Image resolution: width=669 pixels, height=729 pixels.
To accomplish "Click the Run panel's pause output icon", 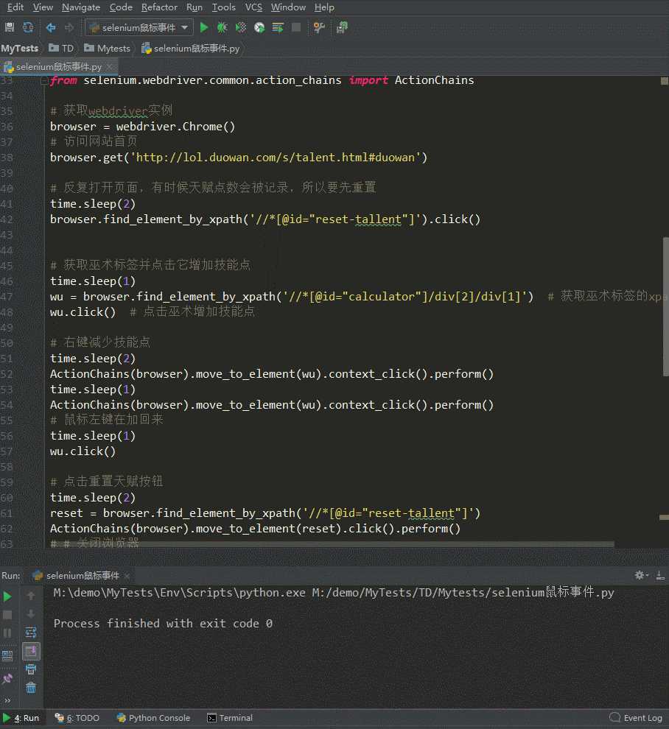I will point(7,633).
